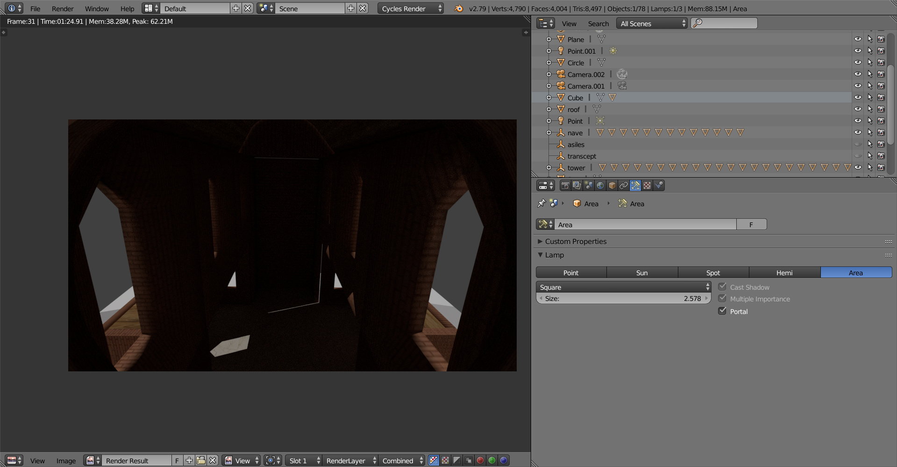Click the Blender logo icon in info header
This screenshot has height=467, width=897.
(x=459, y=8)
